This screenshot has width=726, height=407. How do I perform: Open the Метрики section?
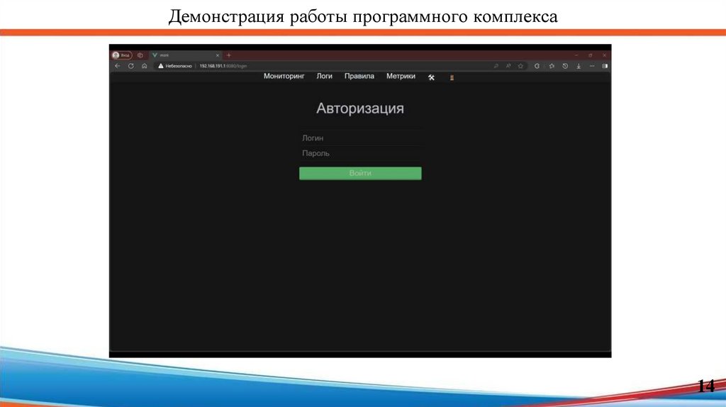[x=401, y=77]
